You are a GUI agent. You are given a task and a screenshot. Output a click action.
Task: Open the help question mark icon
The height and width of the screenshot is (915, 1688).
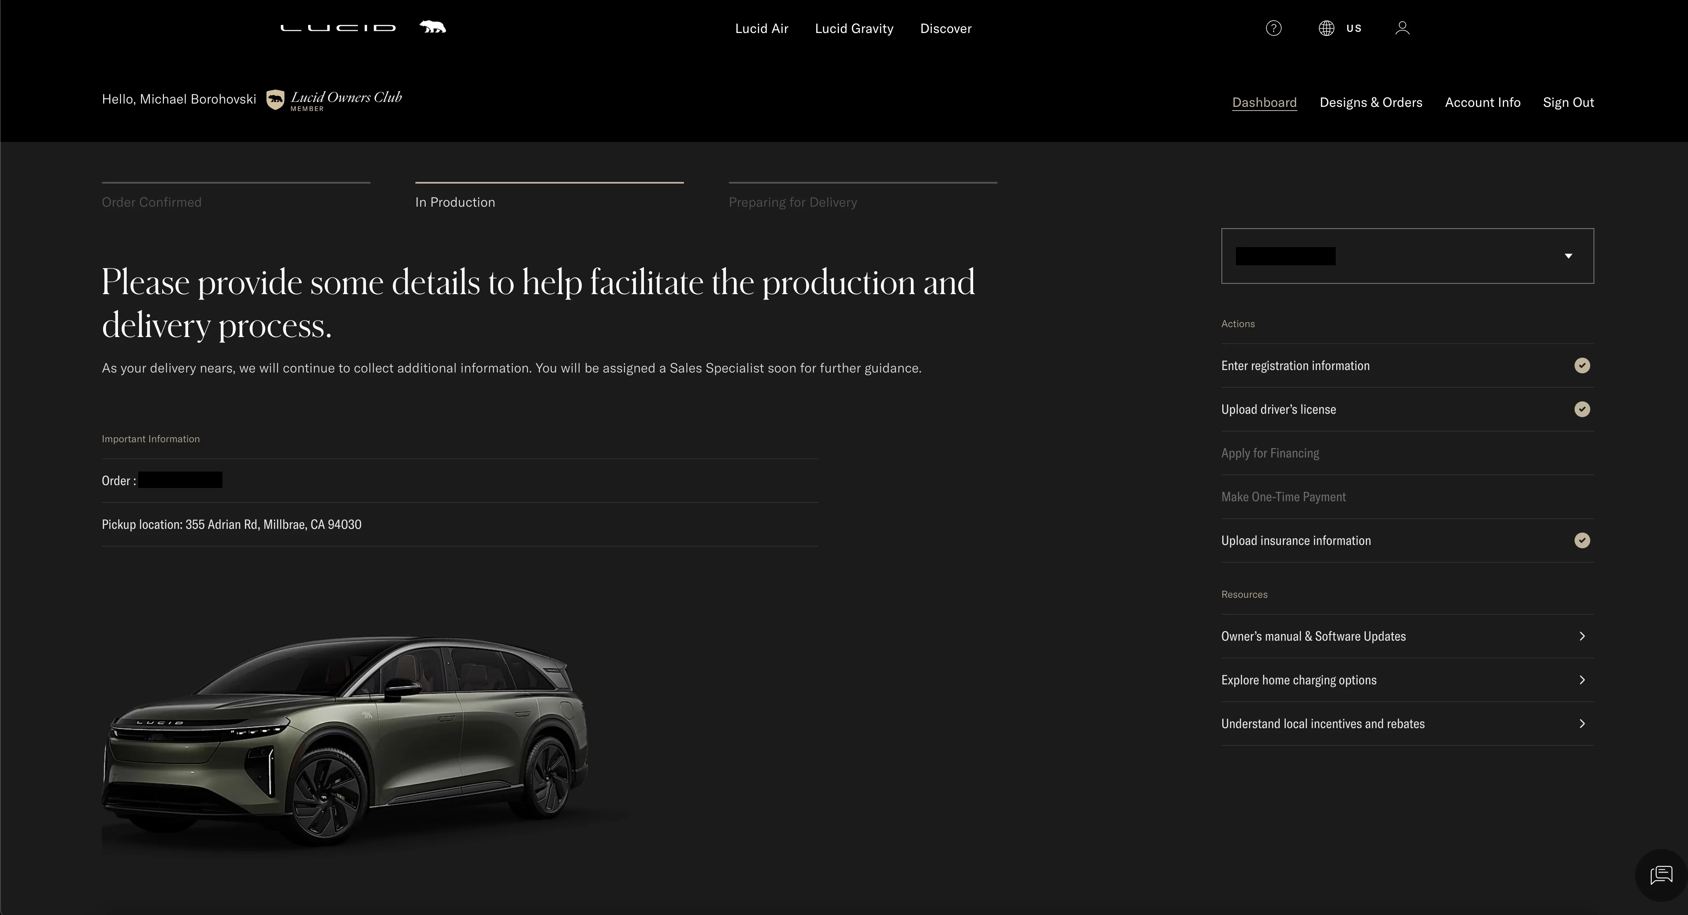(1273, 28)
